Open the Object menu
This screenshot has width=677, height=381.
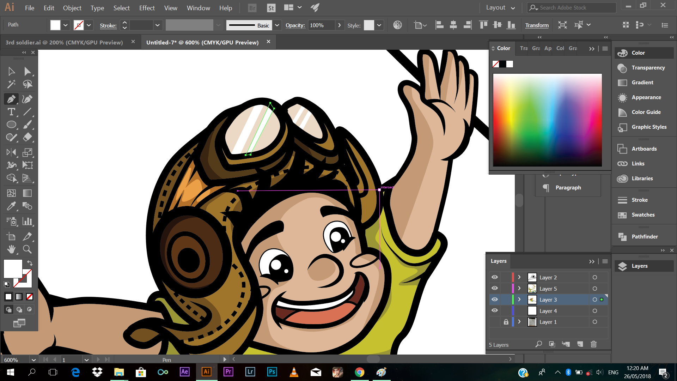(72, 8)
